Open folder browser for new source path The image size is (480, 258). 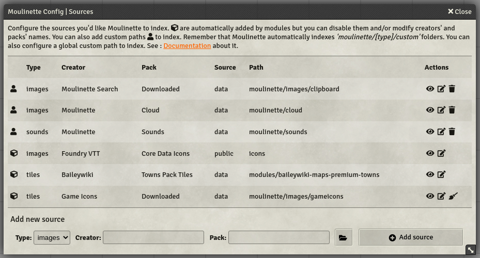[x=344, y=237]
